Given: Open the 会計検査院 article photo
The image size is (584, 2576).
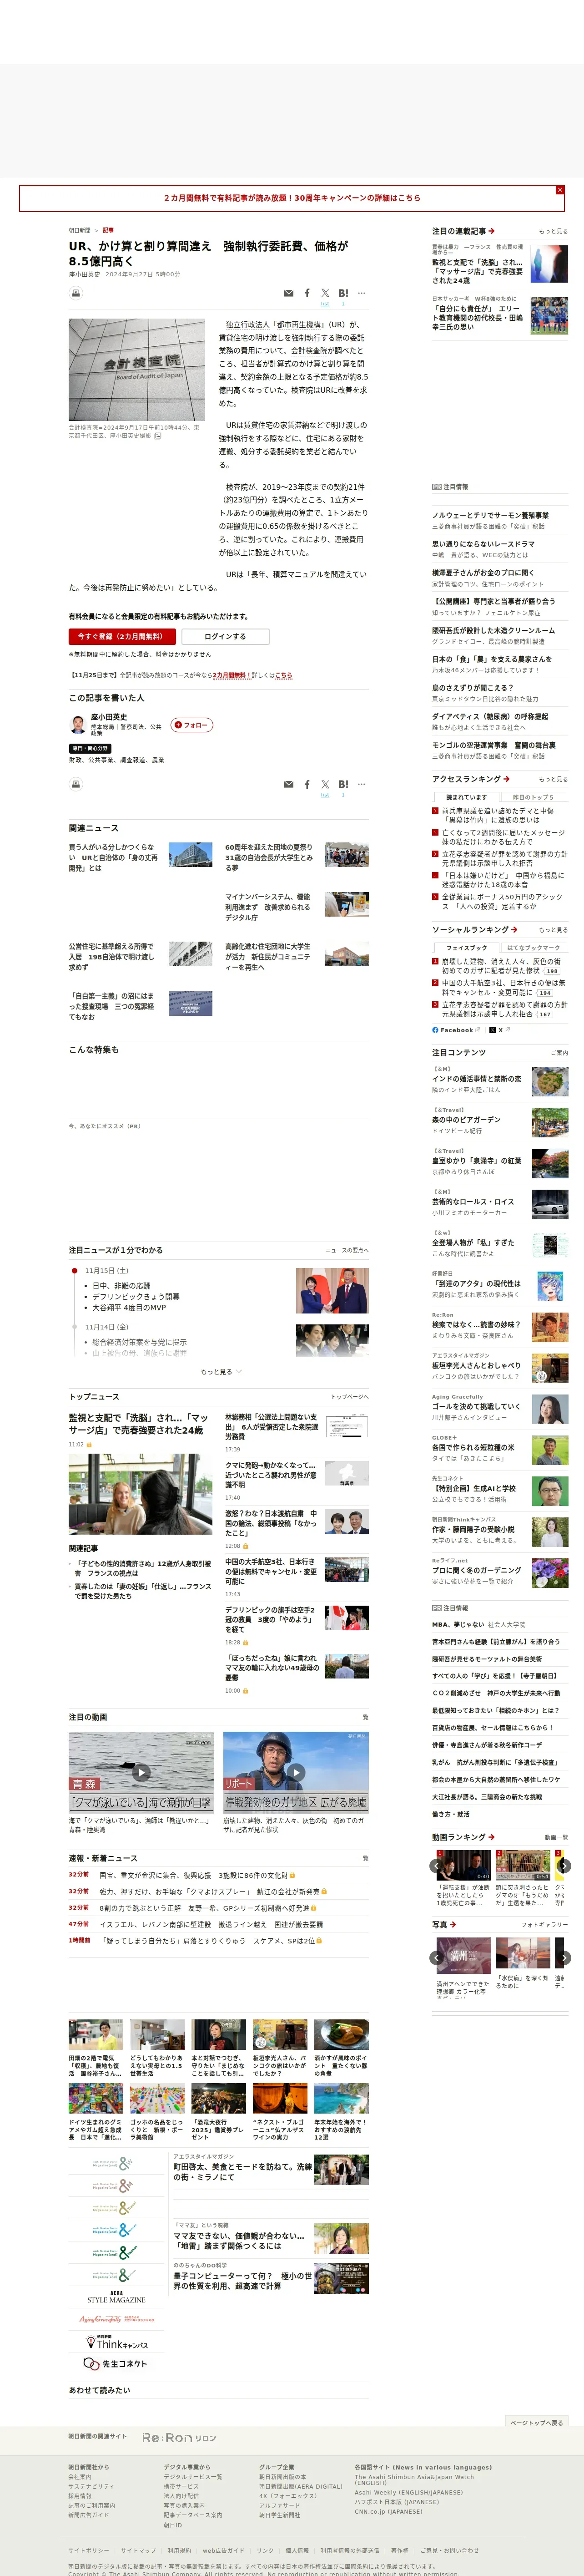Looking at the screenshot, I should 137,370.
